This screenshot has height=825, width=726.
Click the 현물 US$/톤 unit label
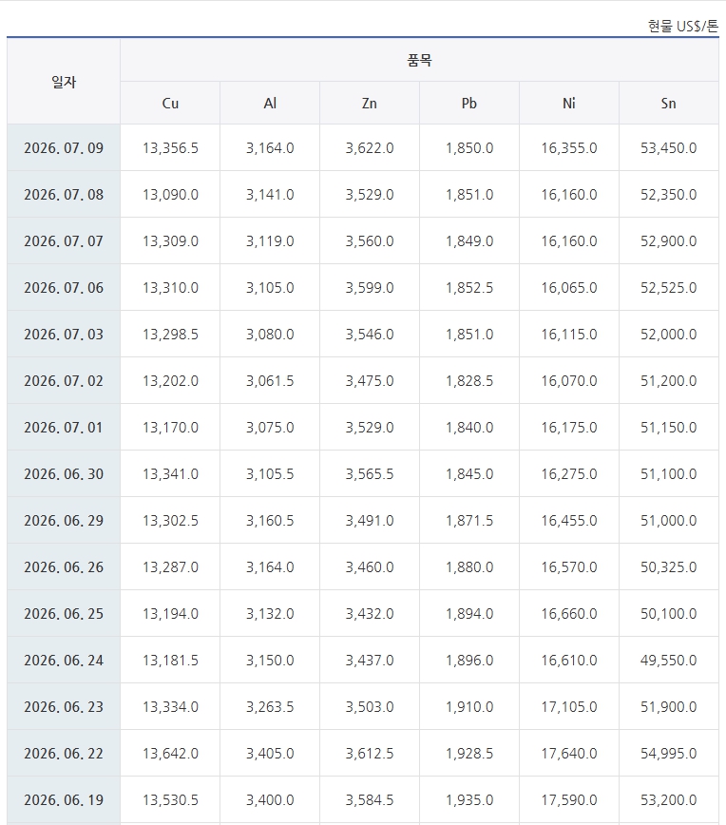(x=683, y=26)
